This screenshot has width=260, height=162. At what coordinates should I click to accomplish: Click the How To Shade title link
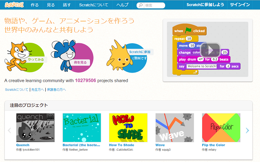(122, 145)
